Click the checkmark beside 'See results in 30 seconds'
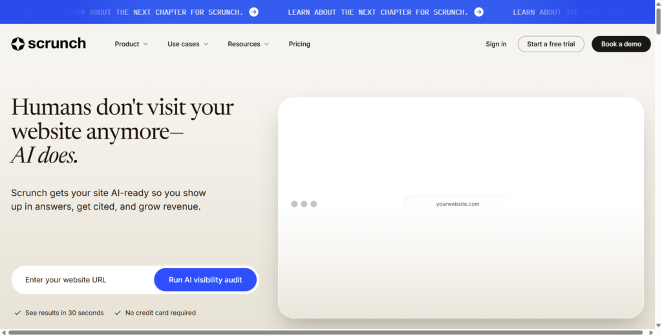 [17, 313]
